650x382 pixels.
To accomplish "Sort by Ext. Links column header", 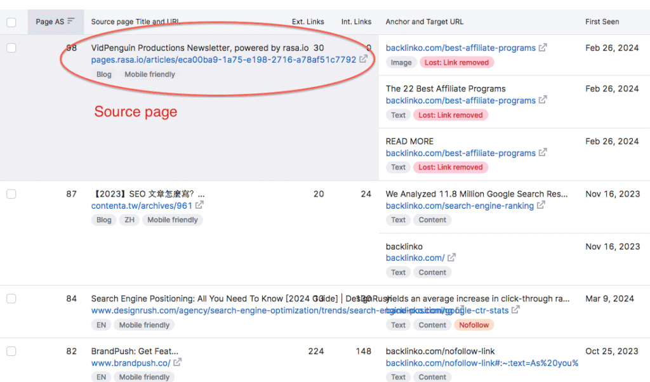I will (308, 22).
